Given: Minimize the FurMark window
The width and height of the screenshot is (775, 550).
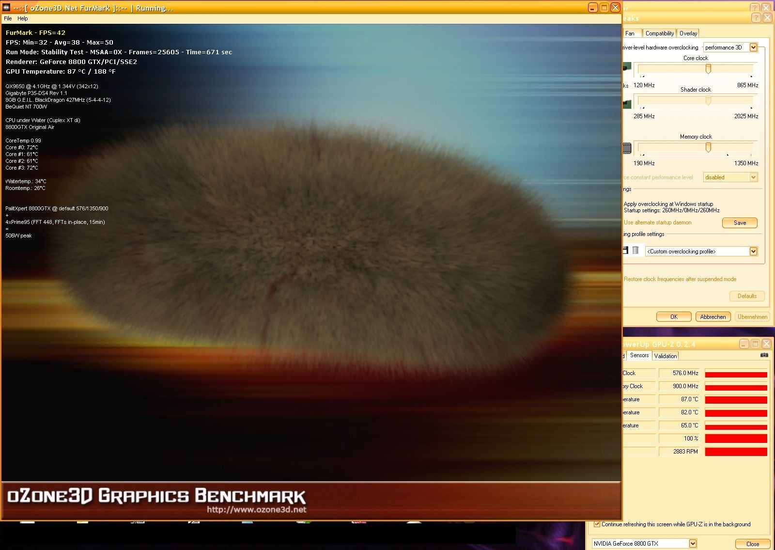Looking at the screenshot, I should coord(593,8).
